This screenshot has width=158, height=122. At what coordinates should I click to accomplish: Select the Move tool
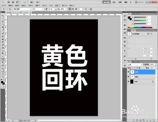point(3,16)
